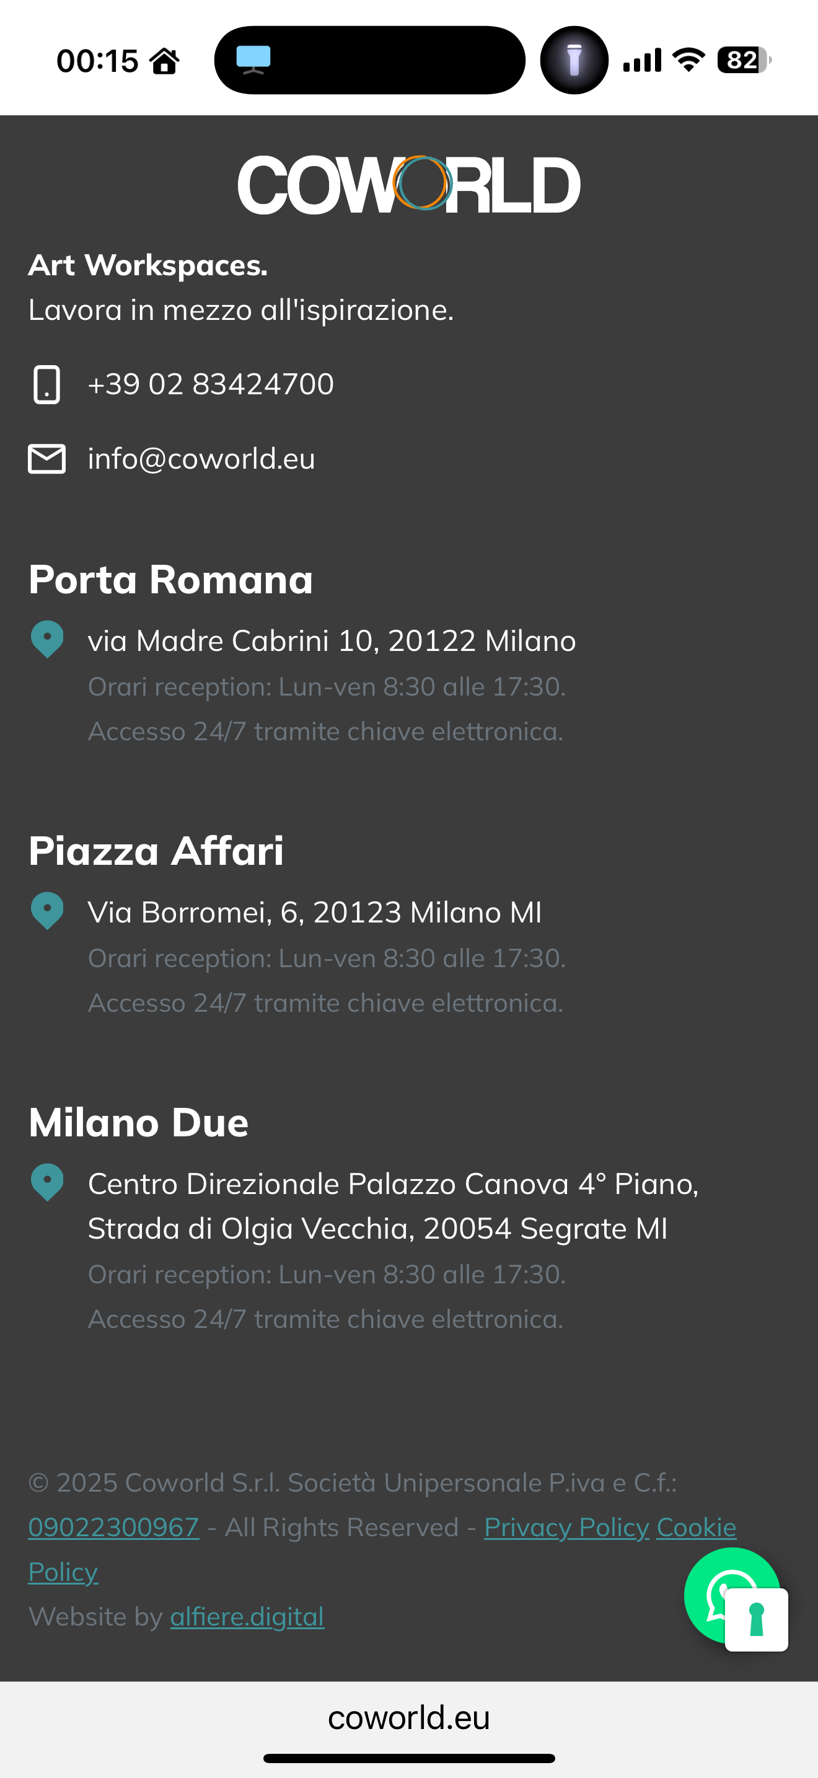Tap the screen mirroring icon in Dynamic Island

[253, 60]
